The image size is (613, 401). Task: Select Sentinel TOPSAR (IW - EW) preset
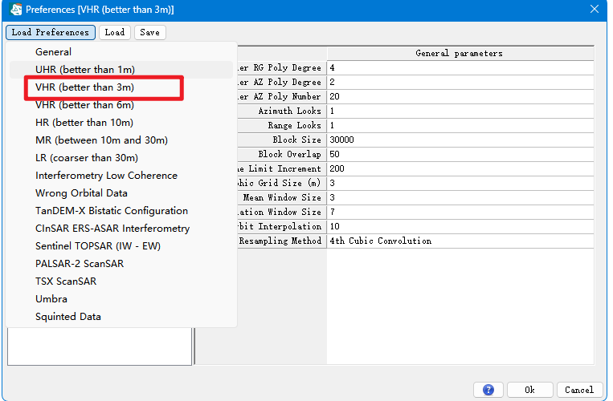point(121,245)
